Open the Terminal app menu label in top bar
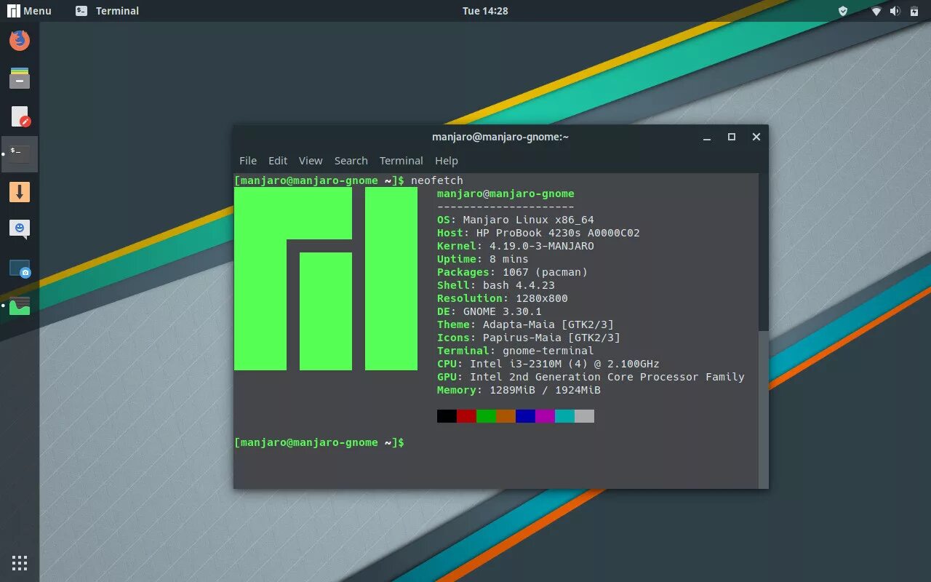This screenshot has height=582, width=931. pyautogui.click(x=117, y=11)
